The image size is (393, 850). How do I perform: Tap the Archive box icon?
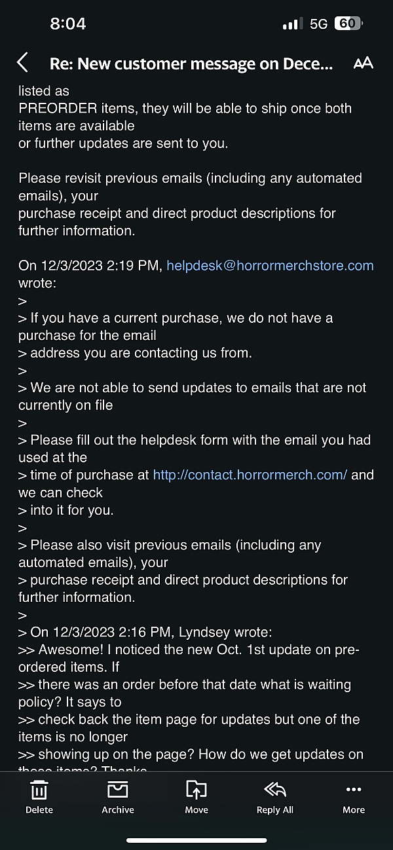click(x=118, y=790)
